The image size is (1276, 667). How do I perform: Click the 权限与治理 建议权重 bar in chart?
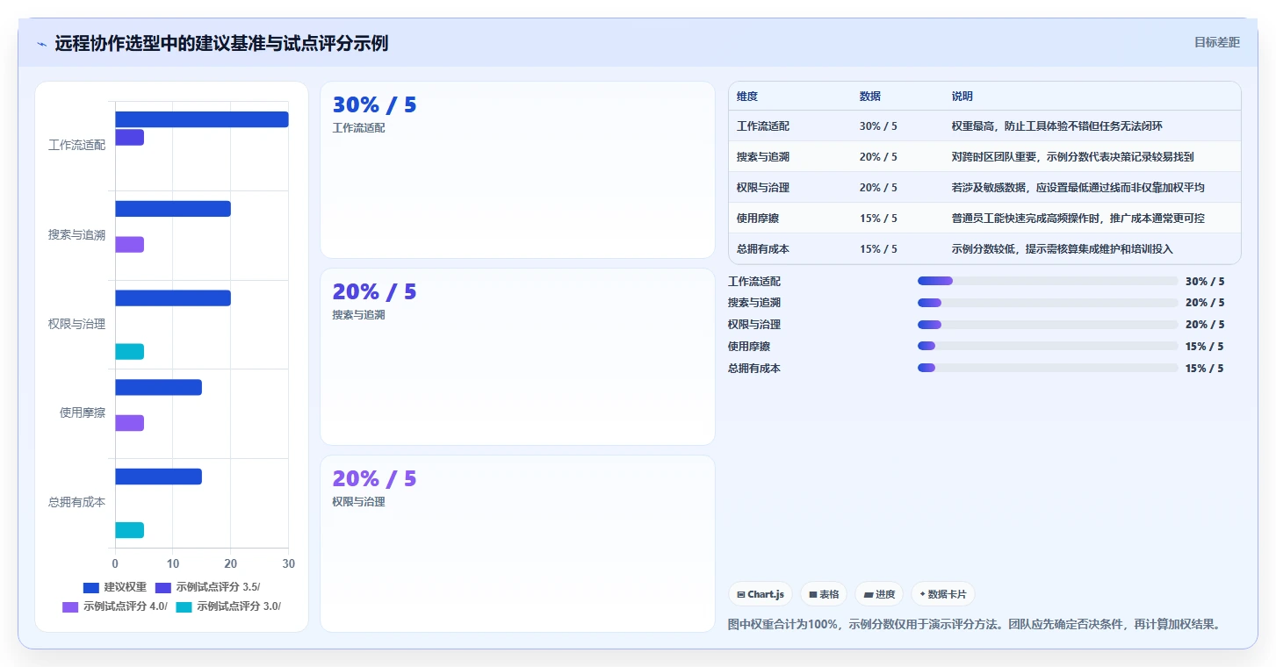173,298
